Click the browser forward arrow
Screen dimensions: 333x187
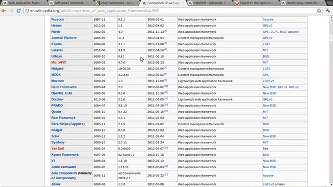[x=11, y=10]
